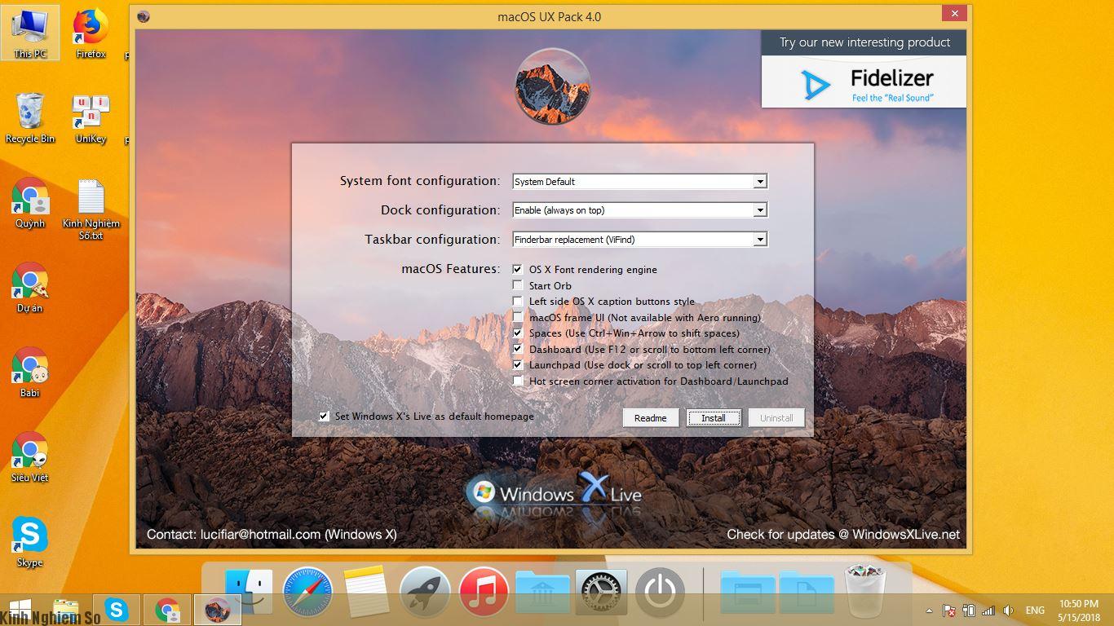
Task: Click the macOS Sierra mountain logo
Action: (553, 86)
